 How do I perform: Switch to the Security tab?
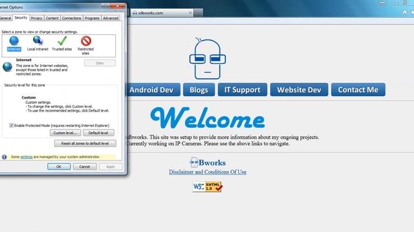tap(21, 17)
